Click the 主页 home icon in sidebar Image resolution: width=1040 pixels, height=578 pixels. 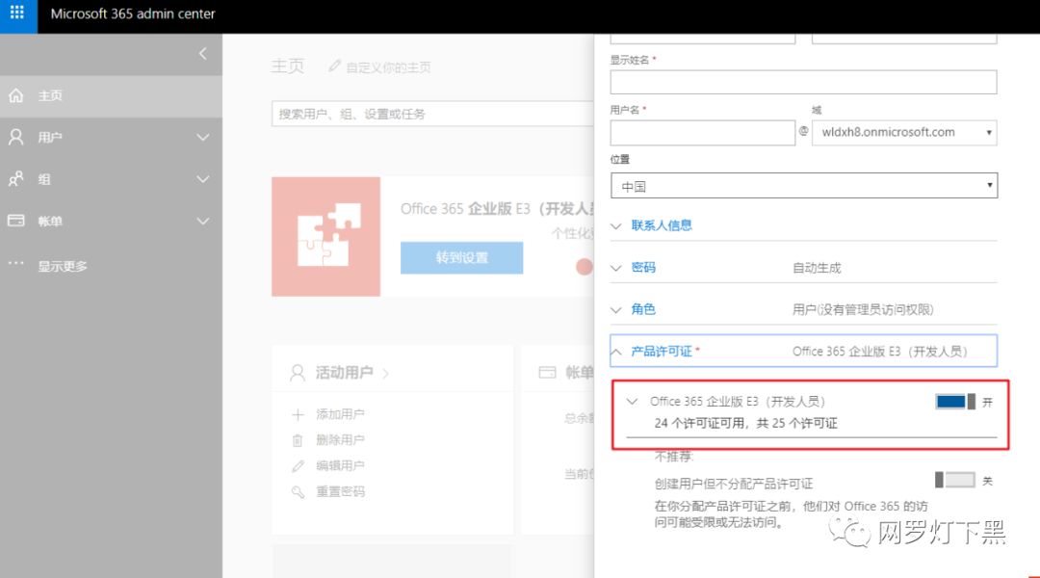[x=14, y=95]
